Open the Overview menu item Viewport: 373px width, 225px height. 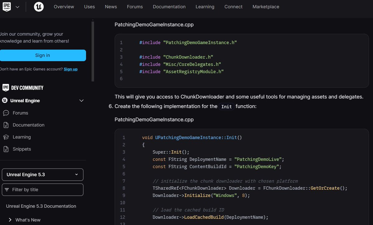(64, 7)
